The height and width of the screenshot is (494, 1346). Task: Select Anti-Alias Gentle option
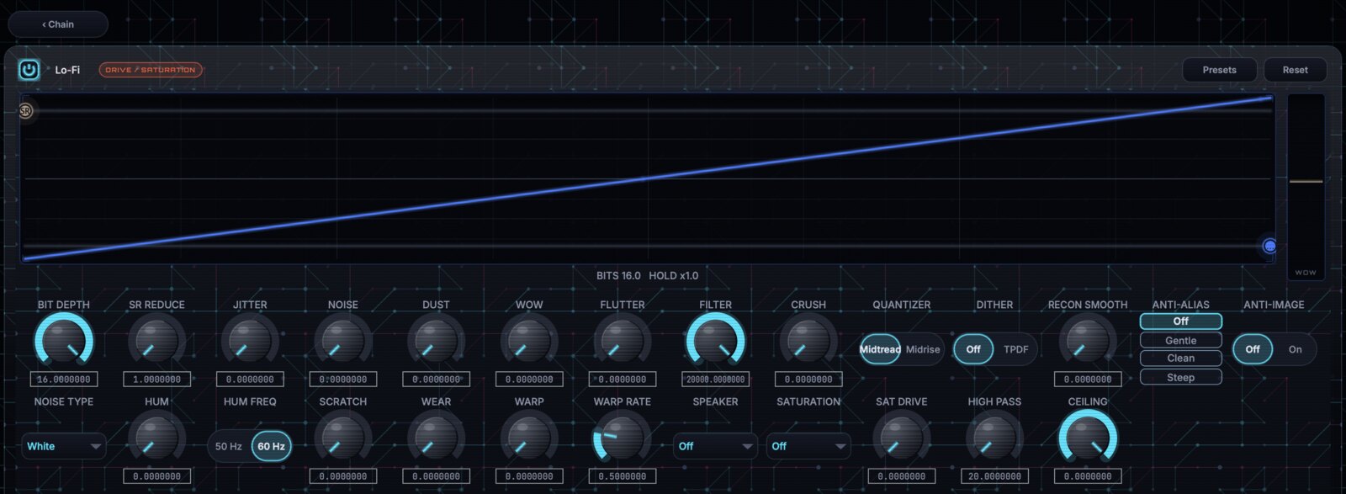[1180, 340]
